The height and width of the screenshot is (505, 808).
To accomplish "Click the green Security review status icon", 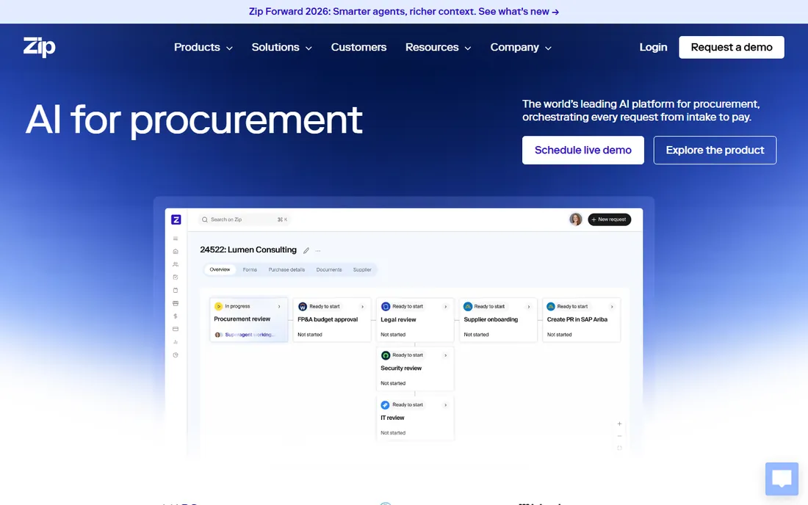I will coord(386,355).
